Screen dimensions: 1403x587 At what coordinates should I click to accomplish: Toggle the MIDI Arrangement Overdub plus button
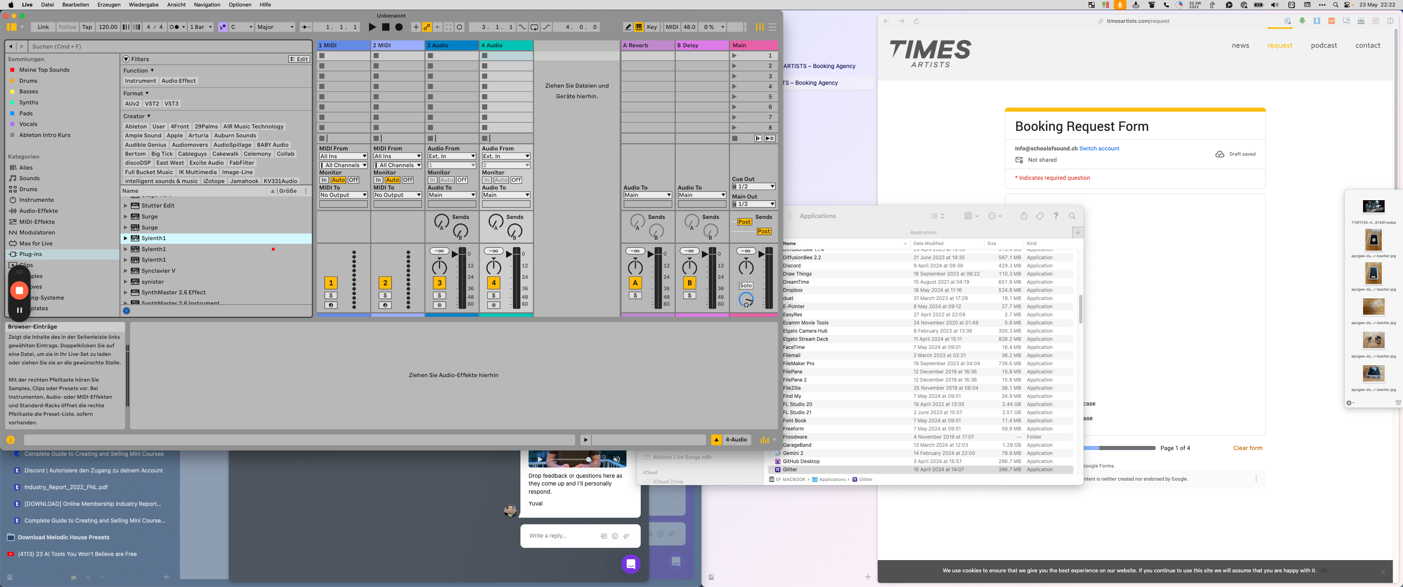pos(416,27)
